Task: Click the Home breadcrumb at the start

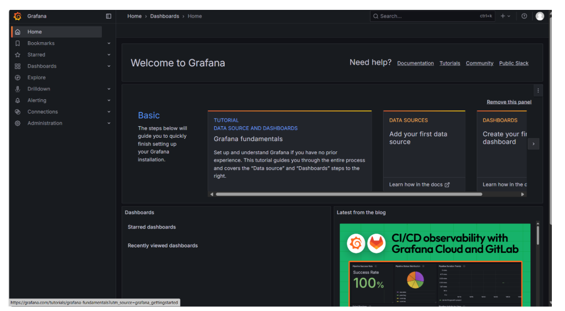Action: [x=134, y=16]
